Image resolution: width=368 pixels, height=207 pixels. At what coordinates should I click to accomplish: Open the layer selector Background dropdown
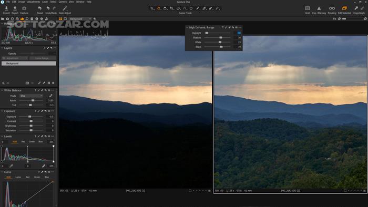[x=80, y=19]
